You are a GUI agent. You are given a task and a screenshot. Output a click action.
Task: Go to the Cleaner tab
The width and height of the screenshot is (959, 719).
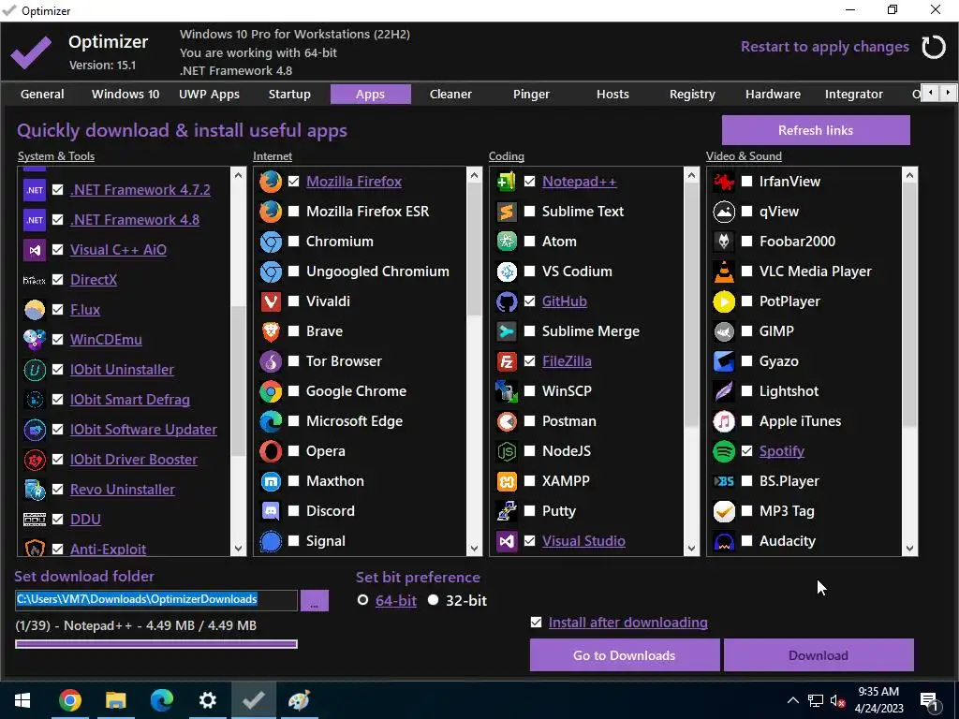point(450,95)
